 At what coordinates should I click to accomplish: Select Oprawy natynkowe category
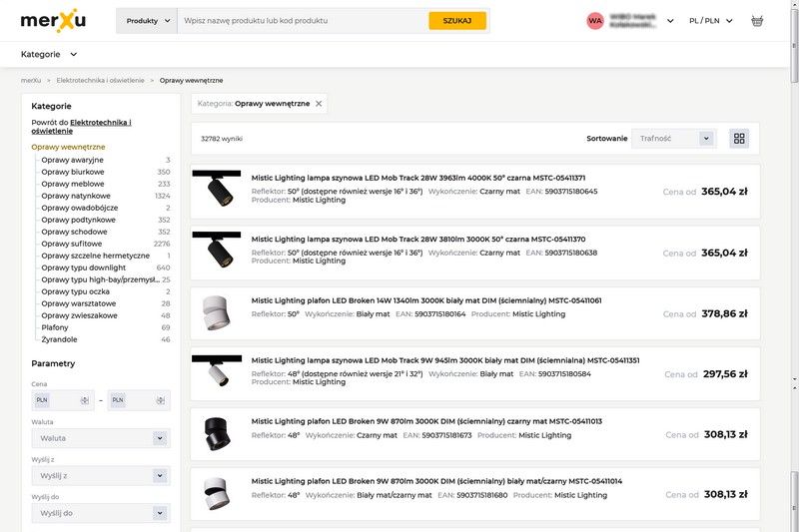click(76, 196)
